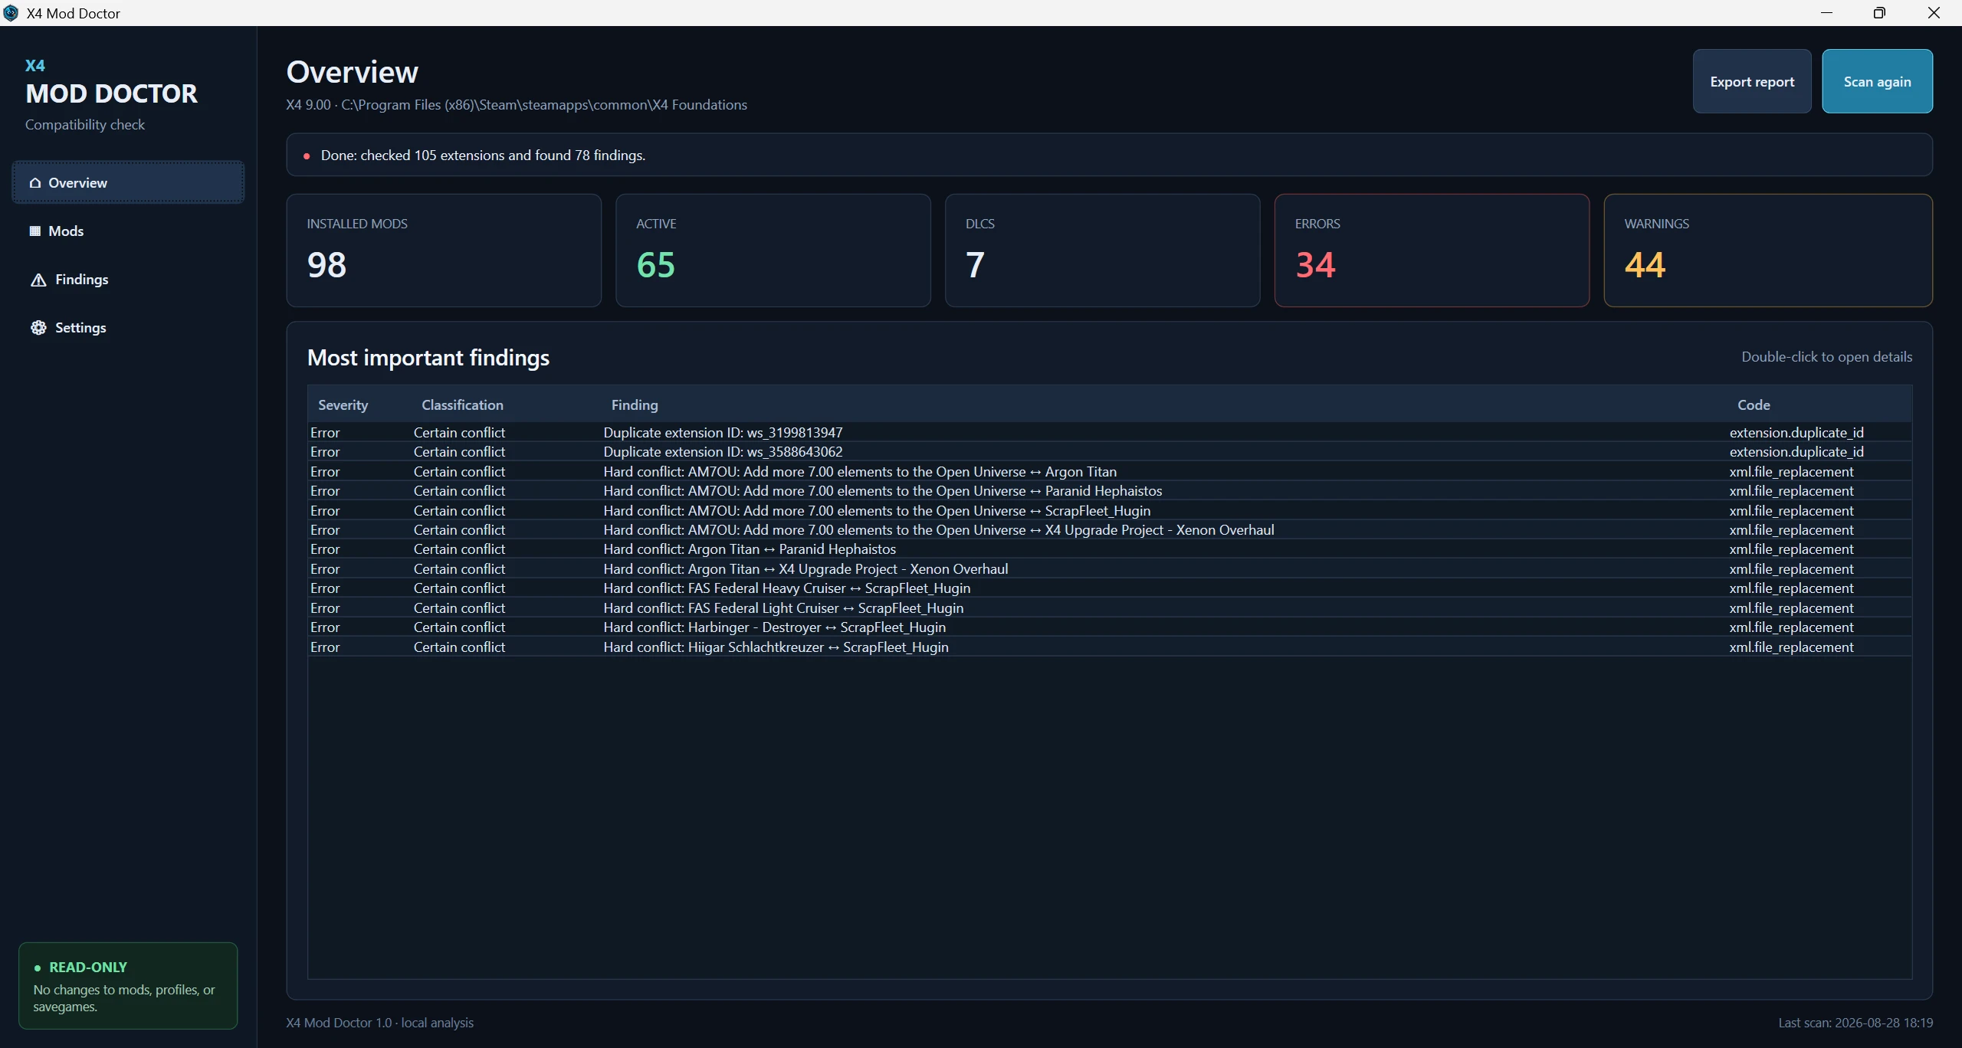Select the duplicate ID ws_3199813947 row
The height and width of the screenshot is (1048, 1962).
(1110, 432)
